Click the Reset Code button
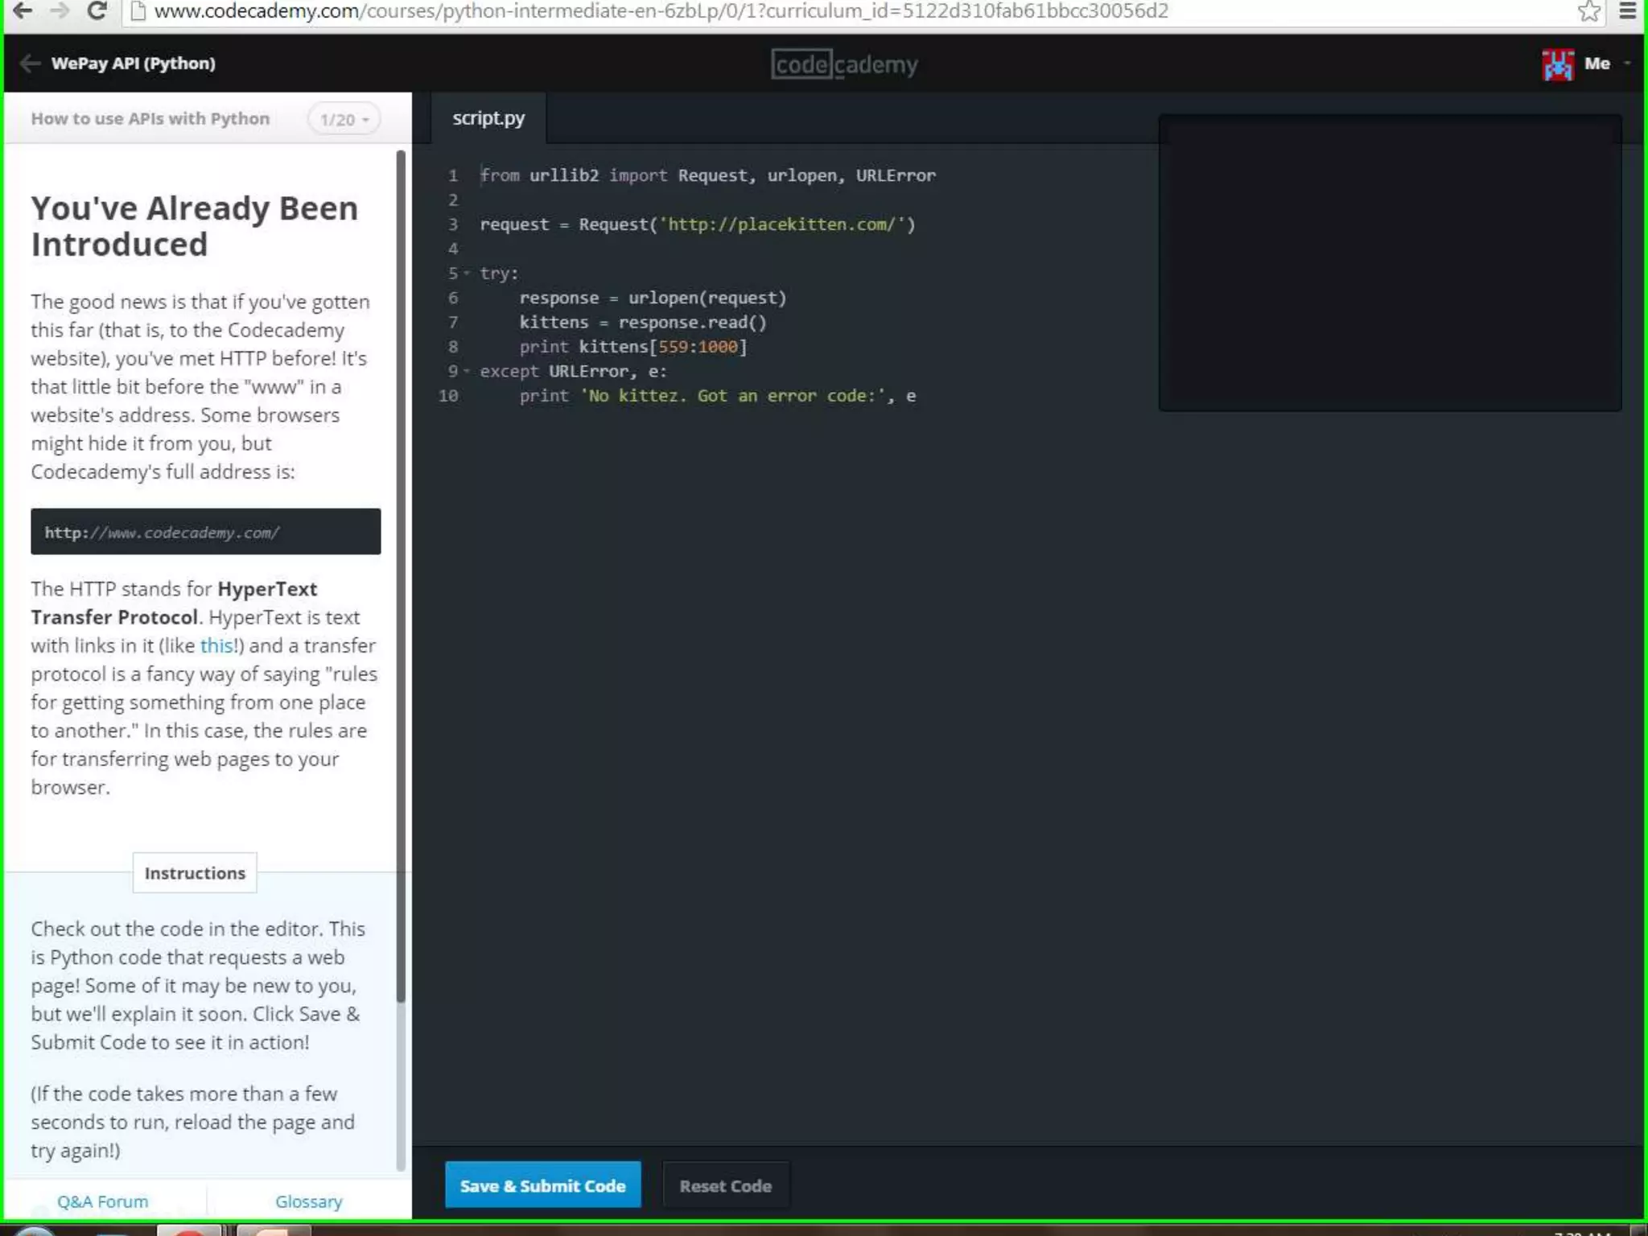 726,1185
